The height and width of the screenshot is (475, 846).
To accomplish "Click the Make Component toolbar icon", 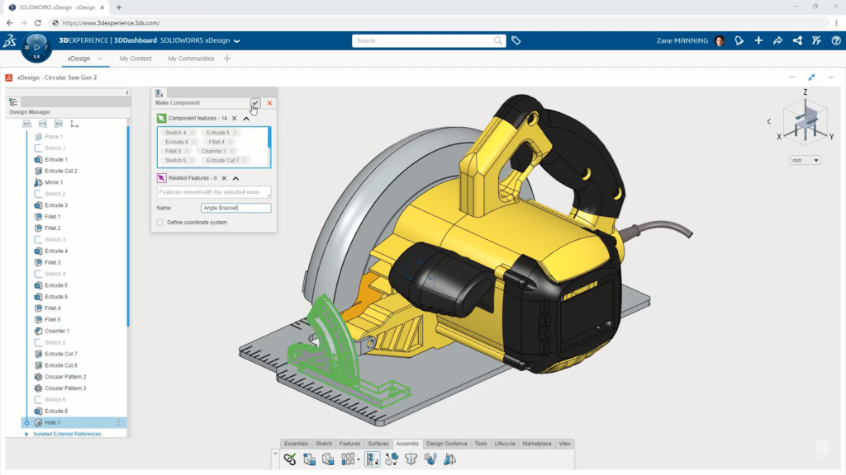I will [373, 459].
